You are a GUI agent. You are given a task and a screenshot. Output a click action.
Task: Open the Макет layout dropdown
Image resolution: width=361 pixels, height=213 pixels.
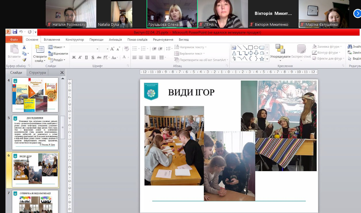click(x=57, y=47)
